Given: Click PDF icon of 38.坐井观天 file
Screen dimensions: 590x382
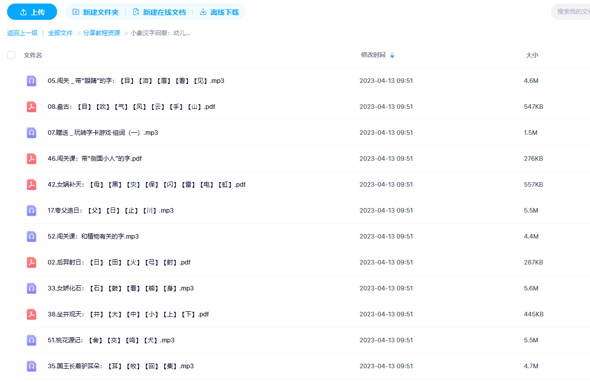Looking at the screenshot, I should coord(32,314).
